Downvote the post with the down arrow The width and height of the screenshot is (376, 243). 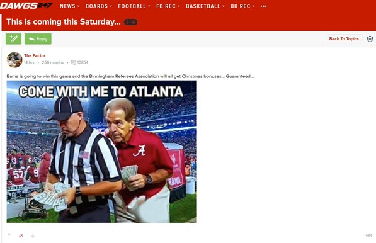[x=33, y=235]
